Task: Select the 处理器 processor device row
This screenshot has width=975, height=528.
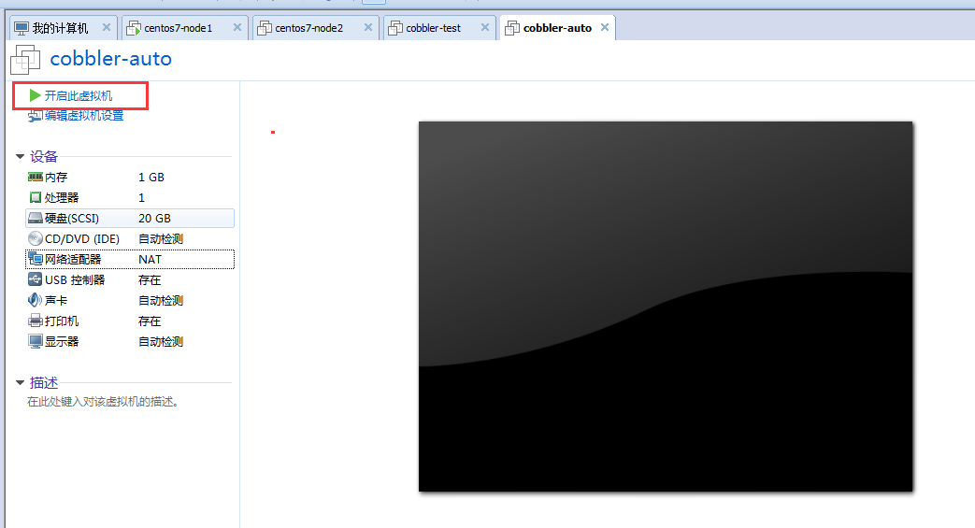Action: [x=129, y=198]
